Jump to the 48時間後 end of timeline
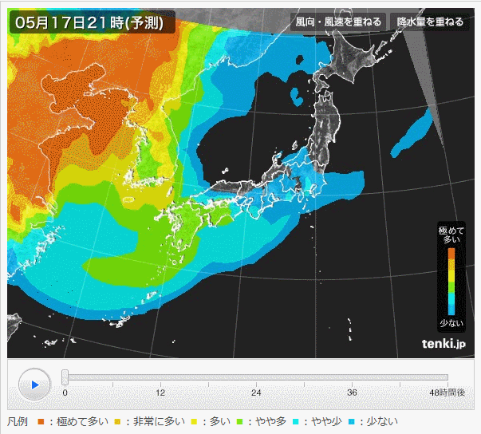This screenshot has height=434, width=481. pos(447,378)
